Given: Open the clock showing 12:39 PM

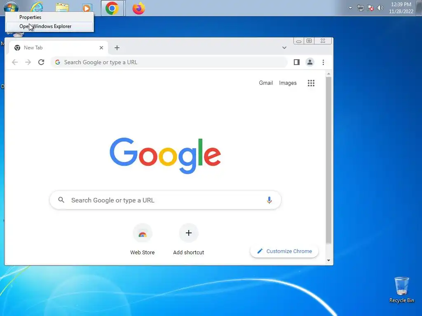Looking at the screenshot, I should click(x=401, y=8).
